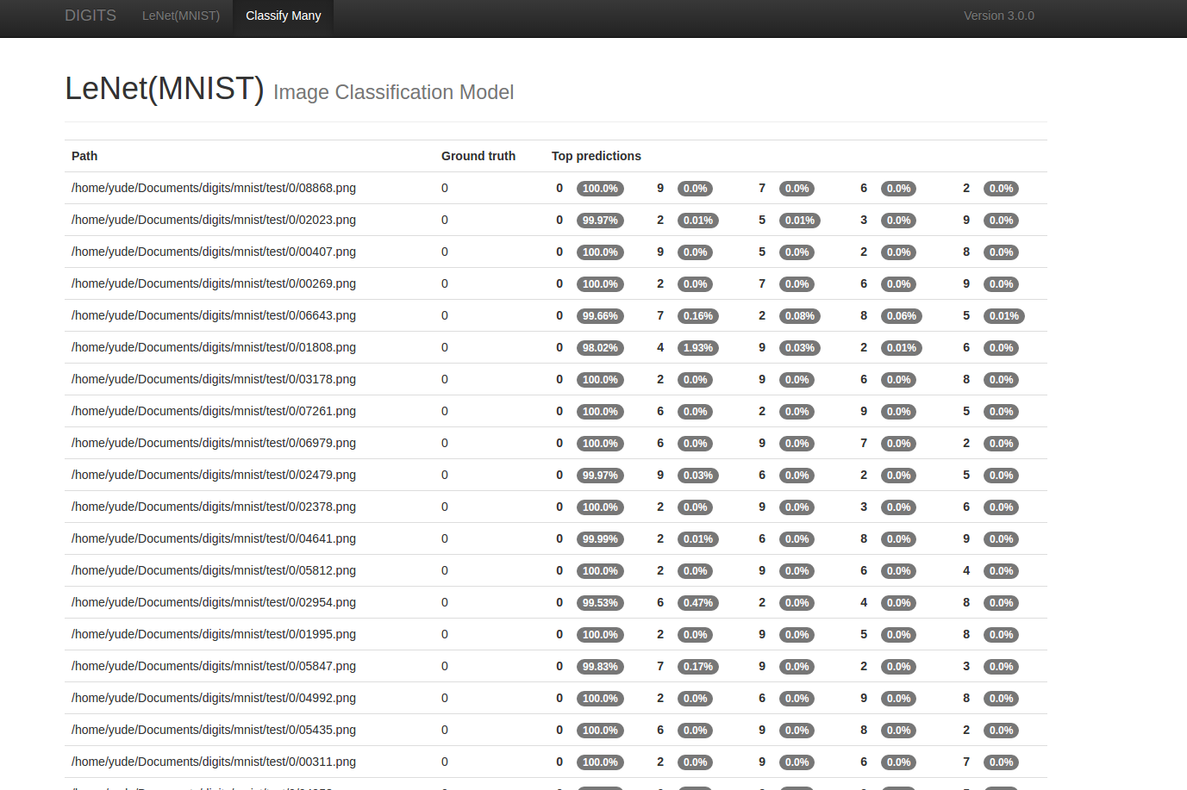Select path ending 02378.png
Viewport: 1187px width, 790px height.
(214, 507)
